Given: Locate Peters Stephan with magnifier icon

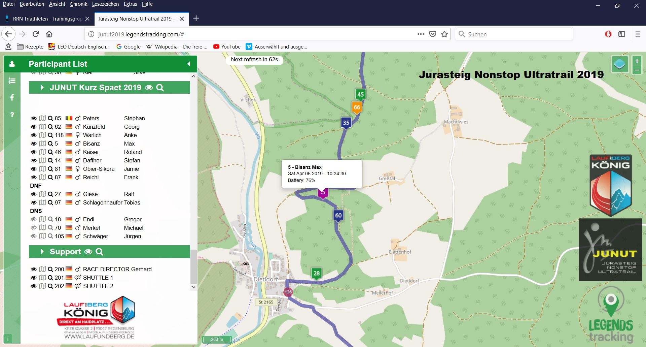Looking at the screenshot, I should point(50,118).
